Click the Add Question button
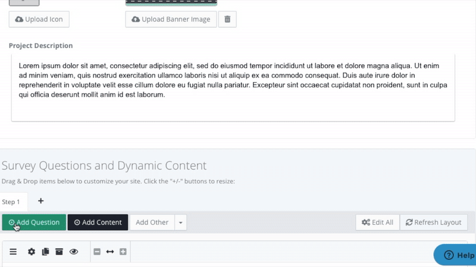Viewport: 476px width, 267px height. pyautogui.click(x=34, y=223)
